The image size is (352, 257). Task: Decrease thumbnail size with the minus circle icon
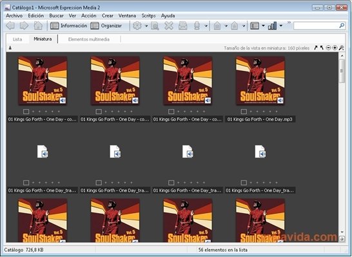pyautogui.click(x=328, y=48)
